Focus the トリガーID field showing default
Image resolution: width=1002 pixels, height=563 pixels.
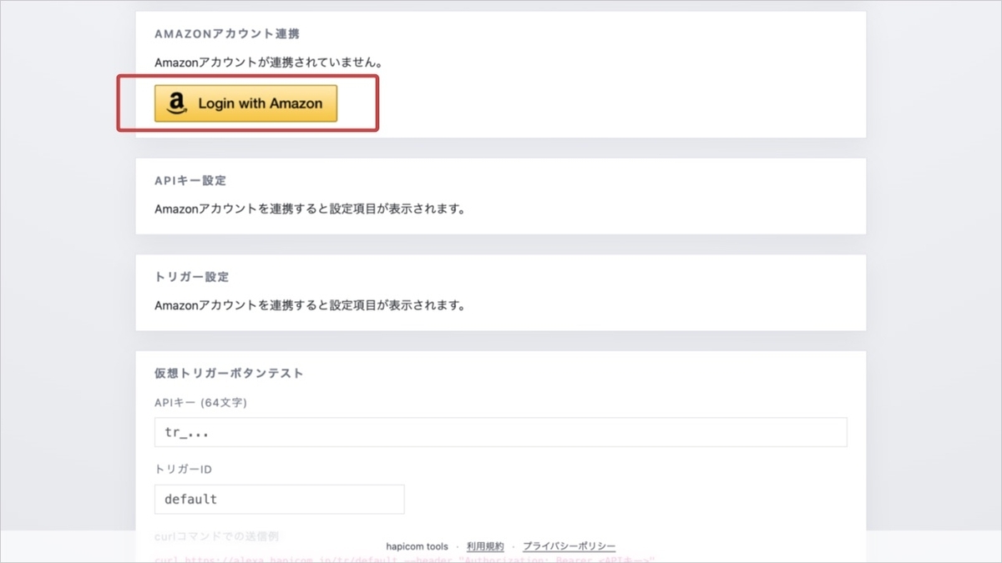point(280,499)
